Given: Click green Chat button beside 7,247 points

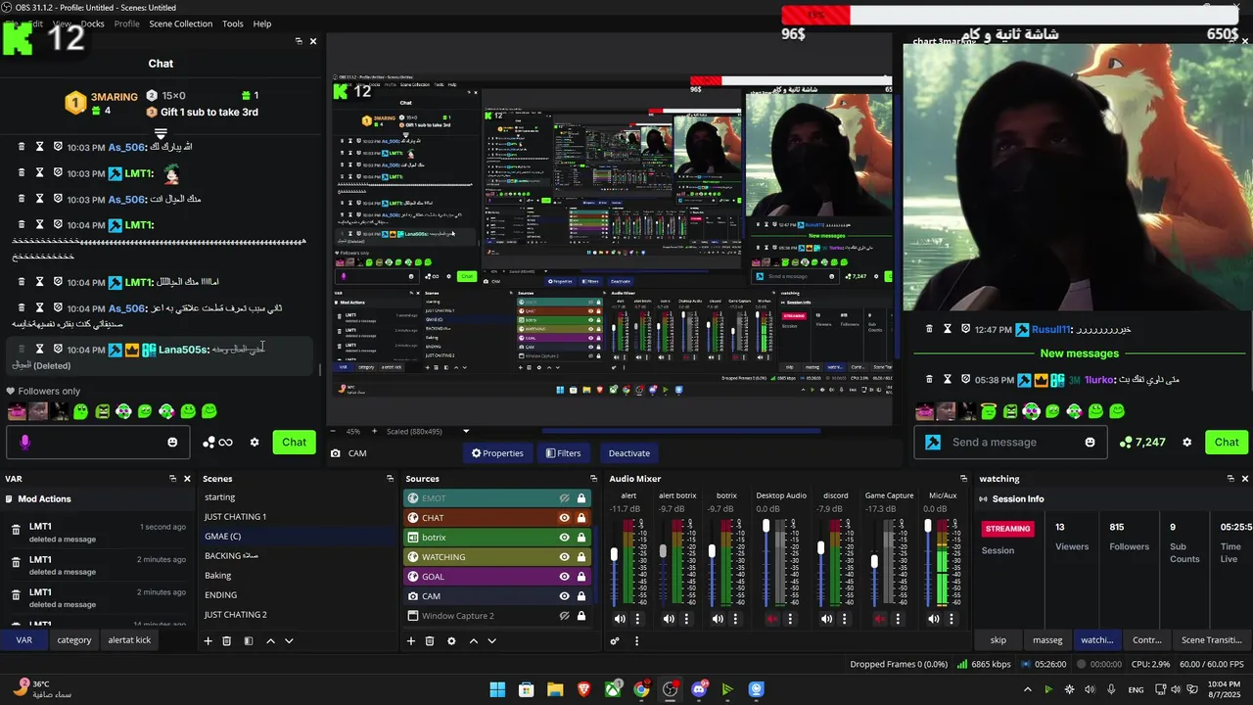Looking at the screenshot, I should point(1227,443).
